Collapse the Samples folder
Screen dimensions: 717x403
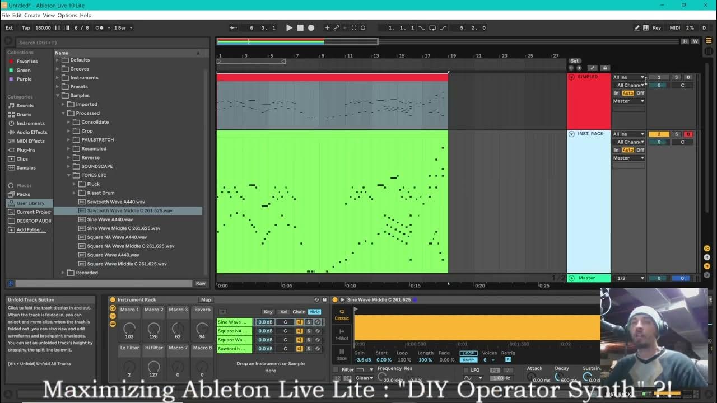57,96
